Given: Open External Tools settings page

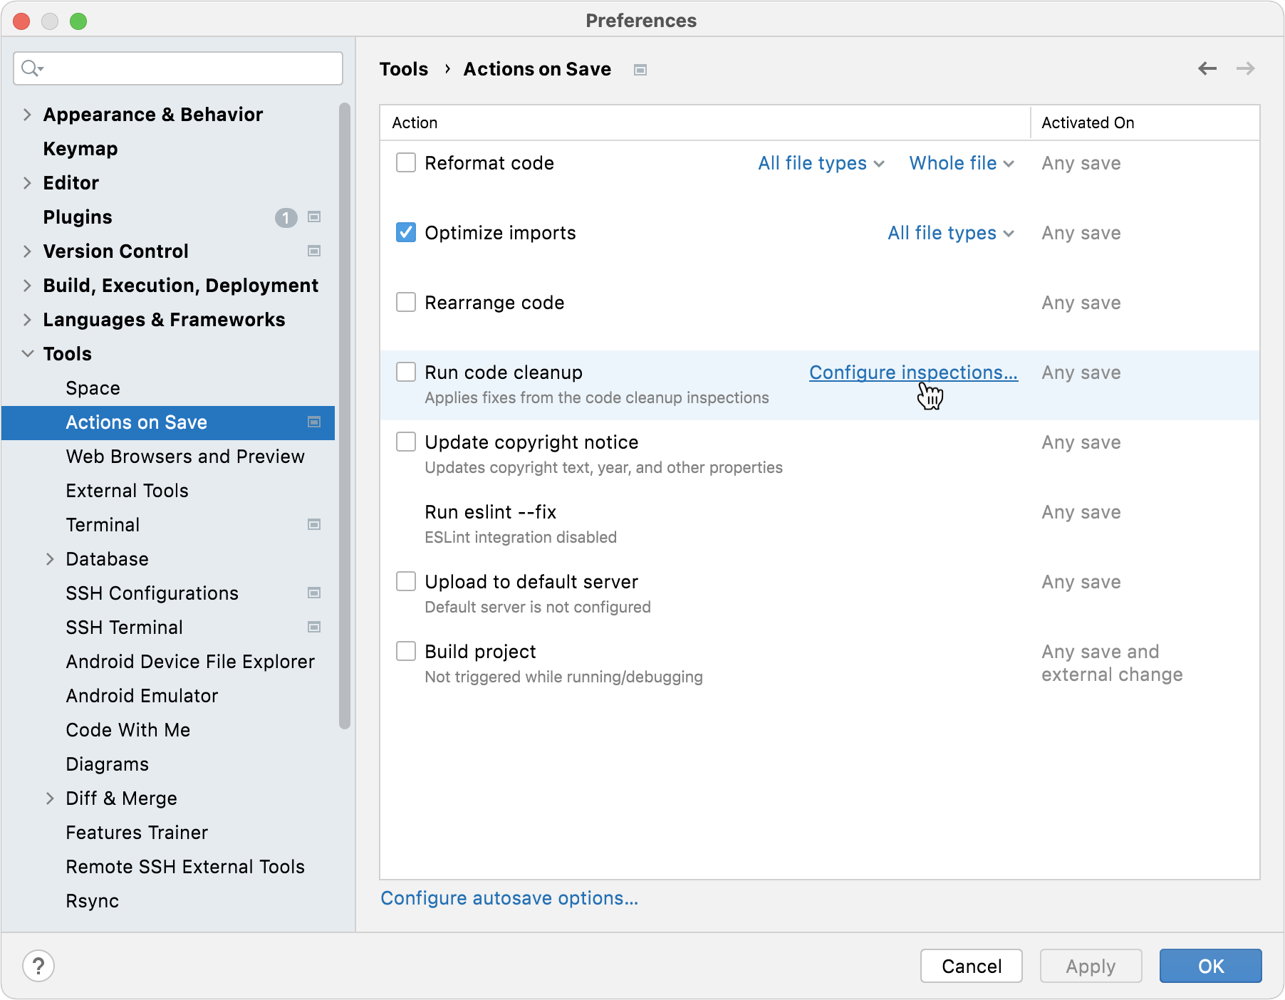Looking at the screenshot, I should point(127,491).
